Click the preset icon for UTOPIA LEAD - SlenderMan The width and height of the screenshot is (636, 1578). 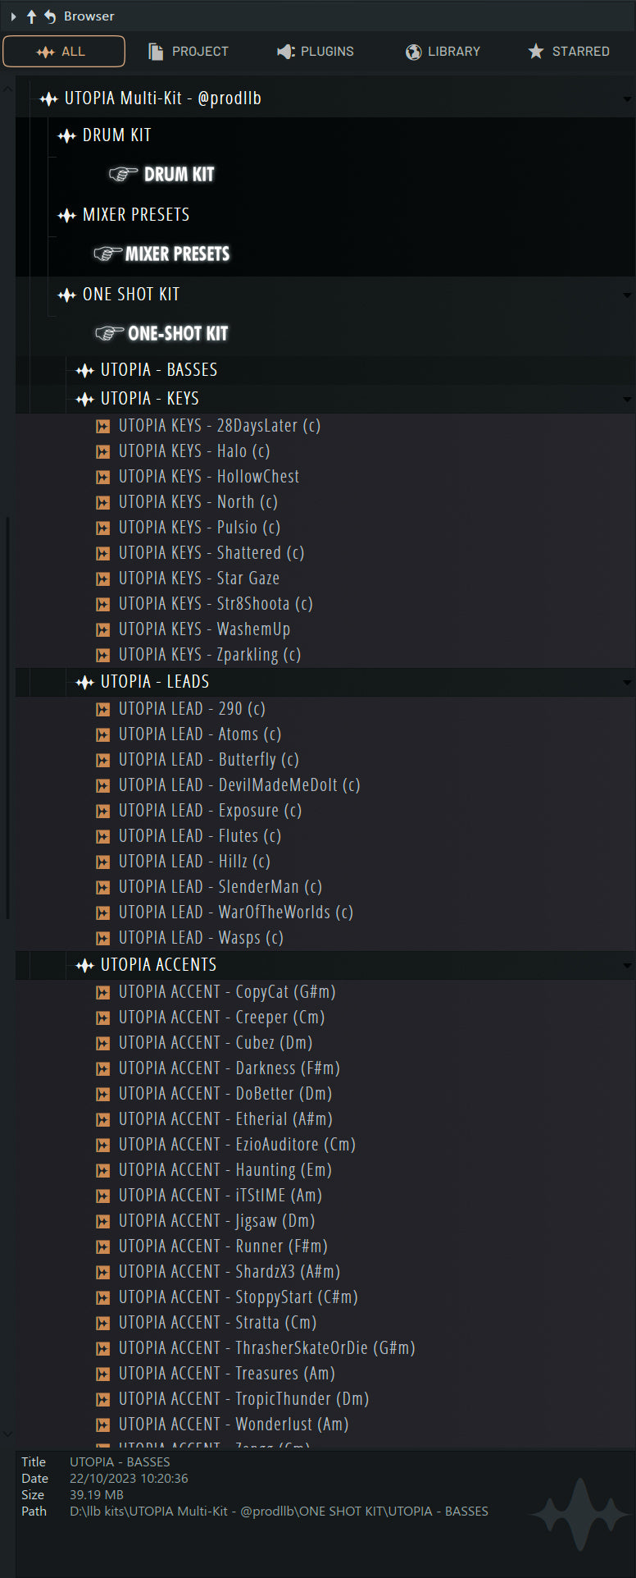click(x=103, y=888)
